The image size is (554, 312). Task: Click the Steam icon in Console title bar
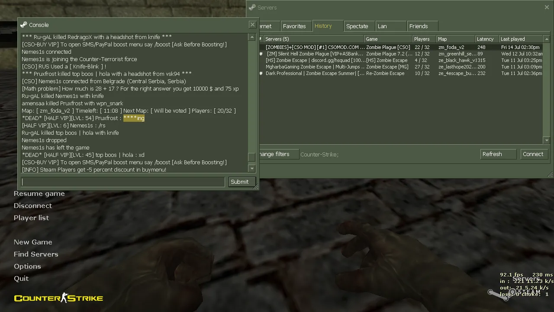pyautogui.click(x=23, y=25)
